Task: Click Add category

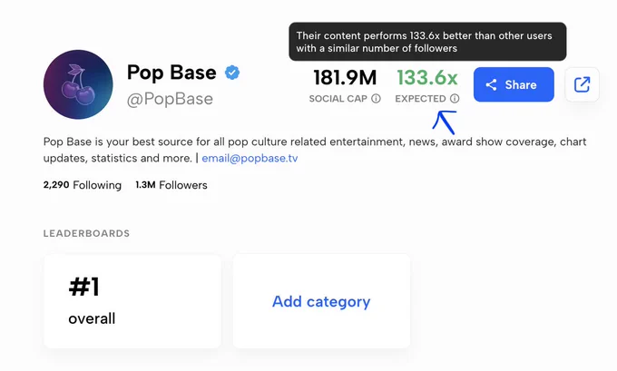Action: click(321, 301)
